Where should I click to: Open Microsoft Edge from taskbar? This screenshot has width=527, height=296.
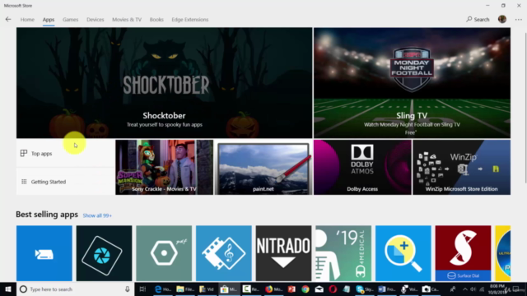point(163,289)
